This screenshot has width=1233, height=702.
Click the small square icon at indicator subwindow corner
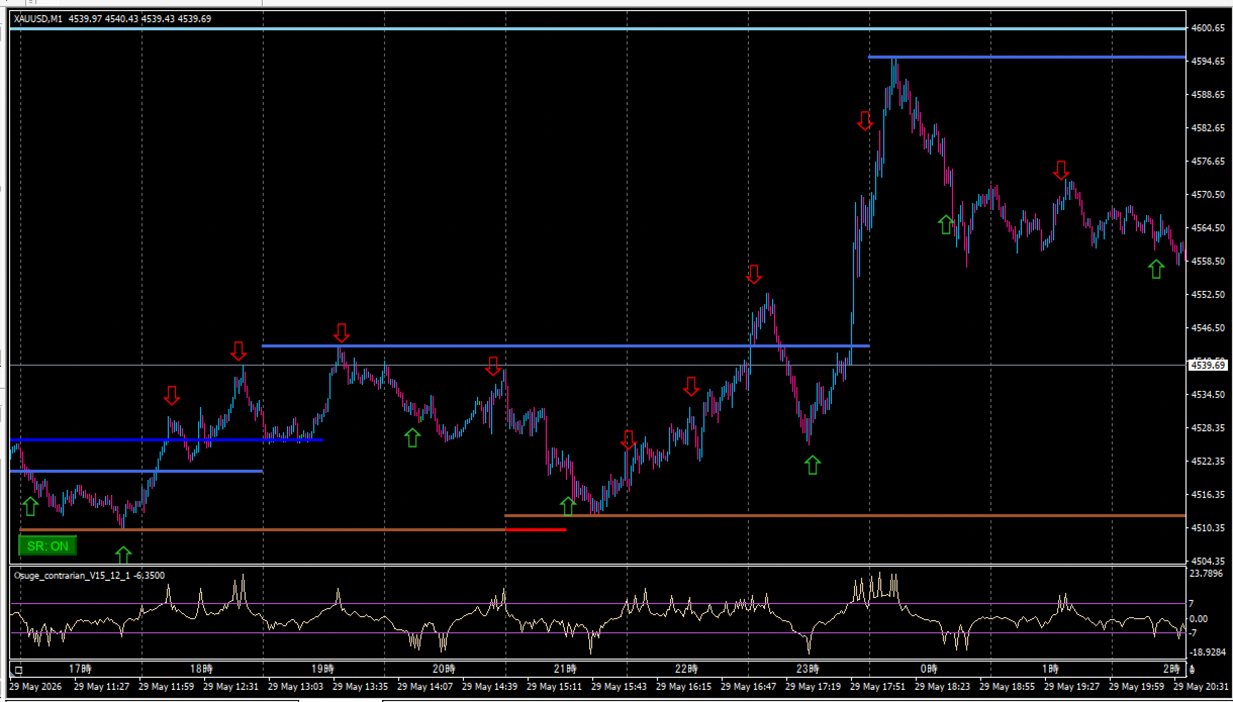pyautogui.click(x=19, y=670)
